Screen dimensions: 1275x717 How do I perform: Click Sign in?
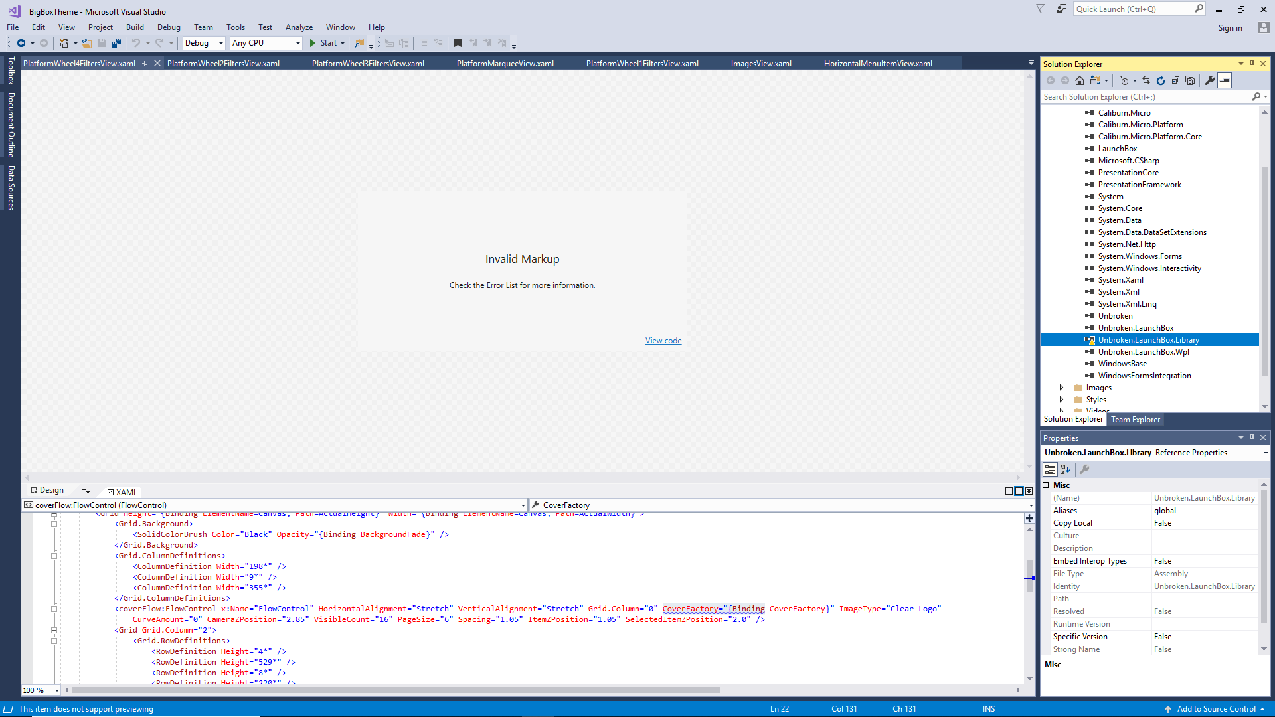pos(1230,28)
